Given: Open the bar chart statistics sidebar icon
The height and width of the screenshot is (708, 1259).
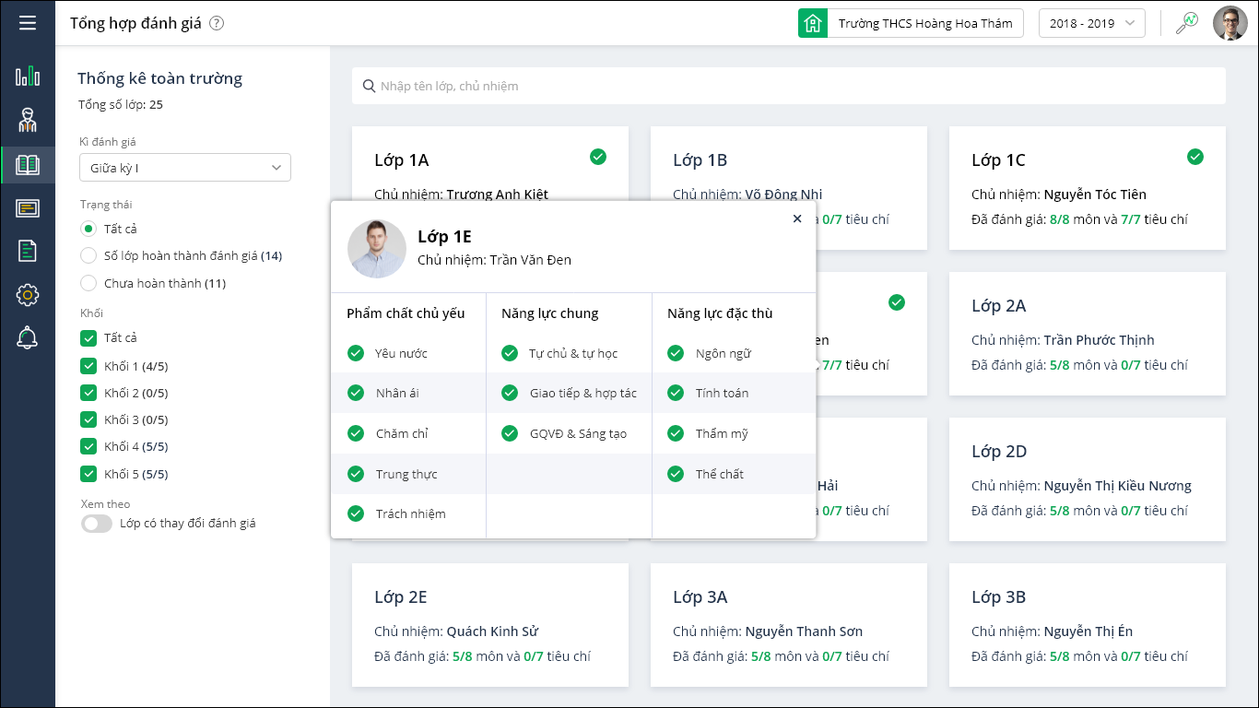Looking at the screenshot, I should click(x=28, y=76).
